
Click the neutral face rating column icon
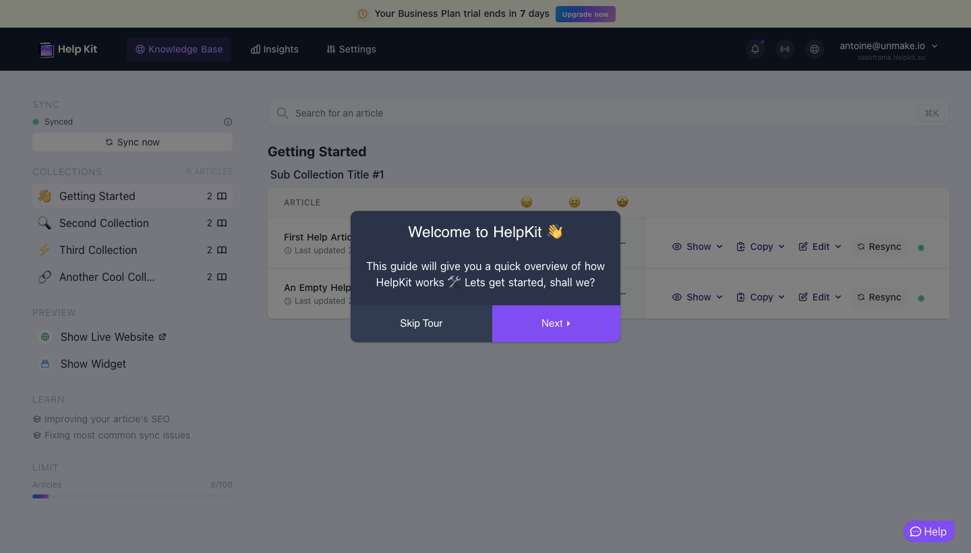click(575, 202)
